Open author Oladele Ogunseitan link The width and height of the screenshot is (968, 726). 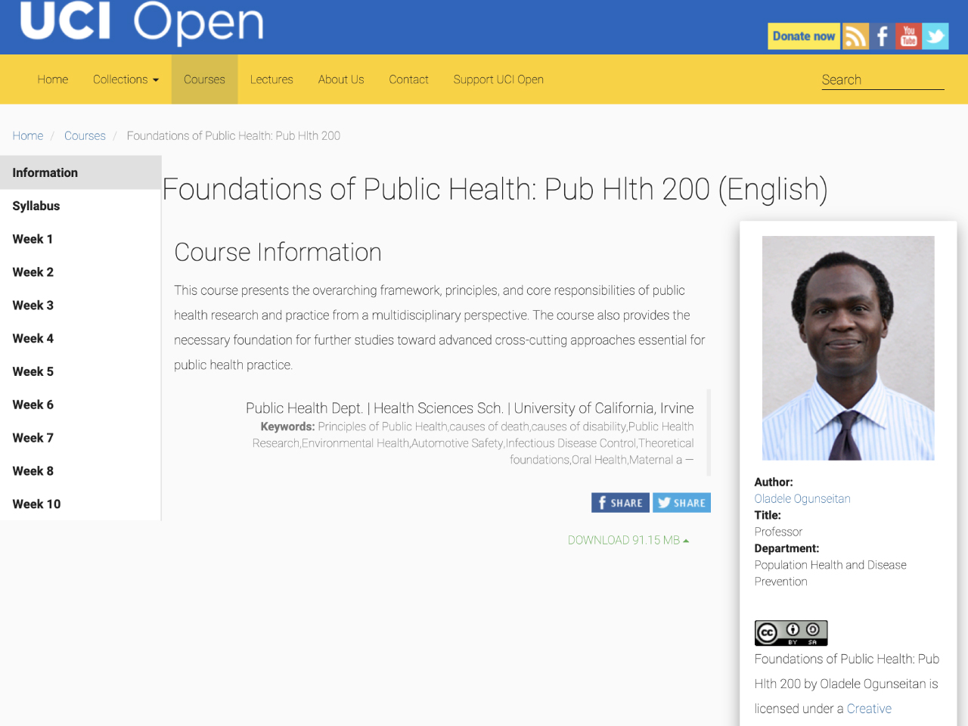(x=802, y=499)
